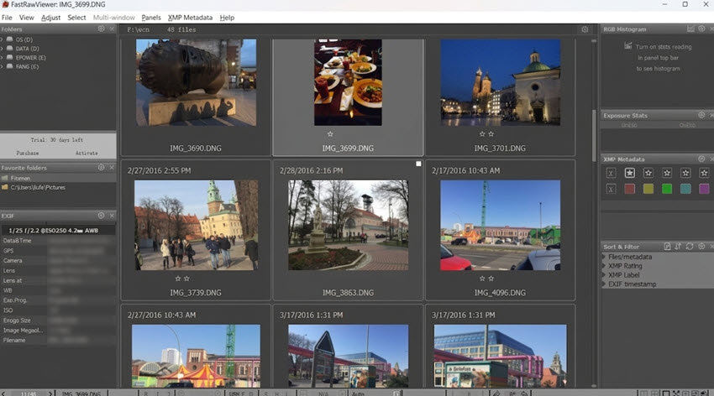This screenshot has width=714, height=396.
Task: Expand the FANG (E) drive
Action: tap(2, 66)
